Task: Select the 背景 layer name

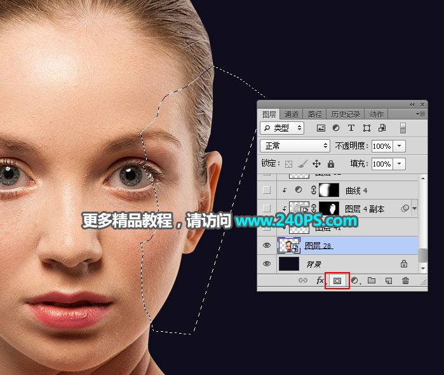Action: click(x=314, y=264)
